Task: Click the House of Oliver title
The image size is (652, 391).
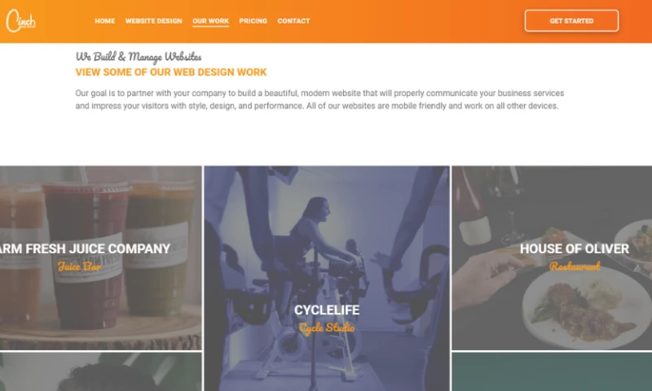Action: (x=575, y=248)
